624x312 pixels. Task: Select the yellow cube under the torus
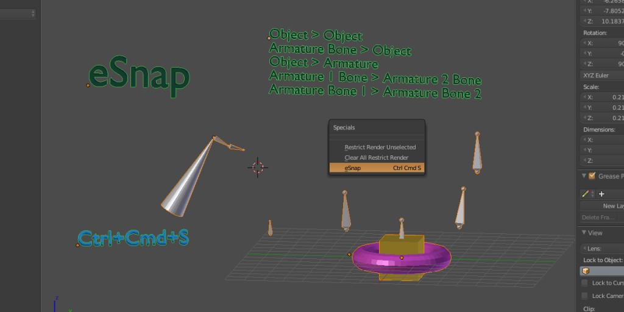point(401,244)
